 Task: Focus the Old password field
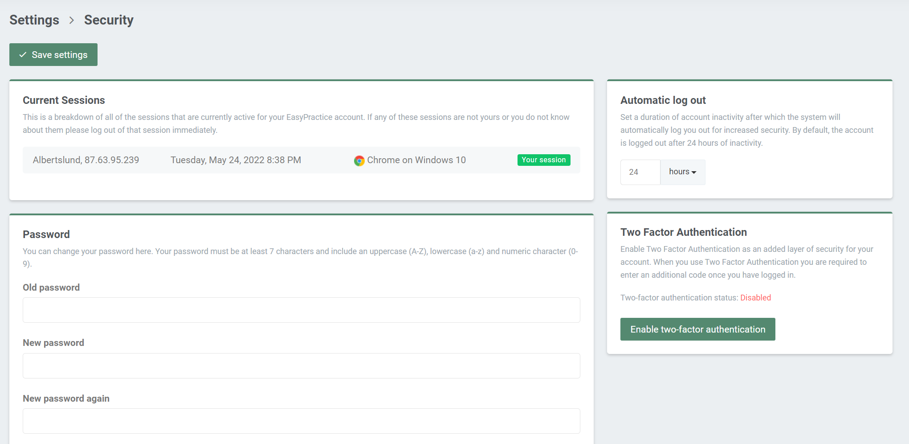coord(302,310)
